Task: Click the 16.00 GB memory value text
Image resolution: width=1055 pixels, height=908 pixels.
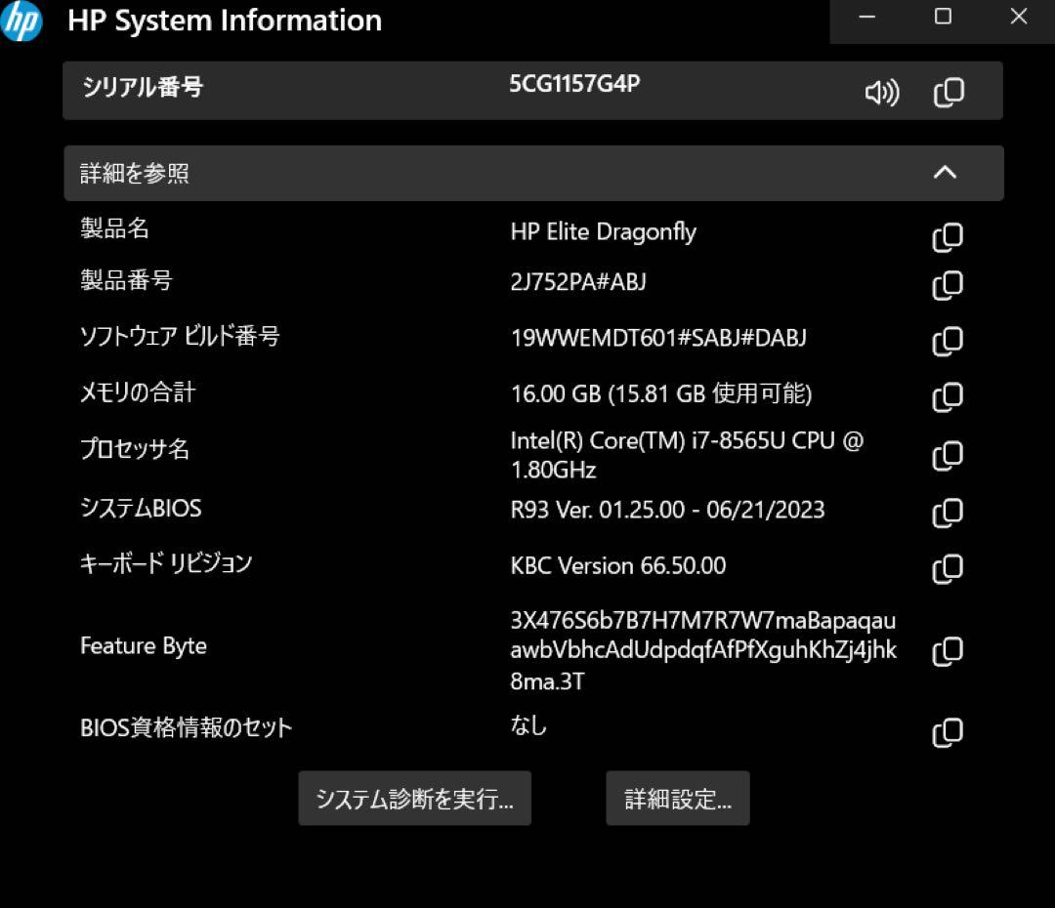Action: click(x=660, y=393)
